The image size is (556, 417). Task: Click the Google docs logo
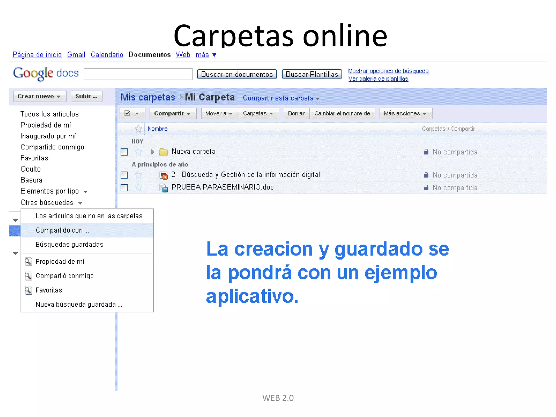coord(46,74)
